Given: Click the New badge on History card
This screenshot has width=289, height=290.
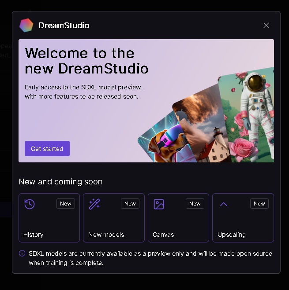Looking at the screenshot, I should [66, 204].
